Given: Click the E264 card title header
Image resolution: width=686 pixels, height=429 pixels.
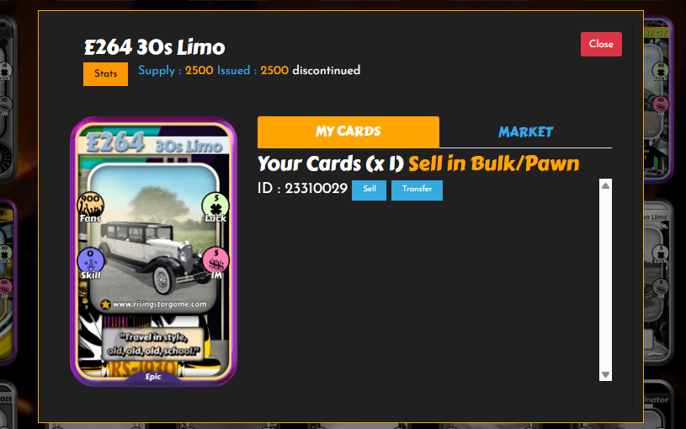Looking at the screenshot, I should [x=154, y=47].
